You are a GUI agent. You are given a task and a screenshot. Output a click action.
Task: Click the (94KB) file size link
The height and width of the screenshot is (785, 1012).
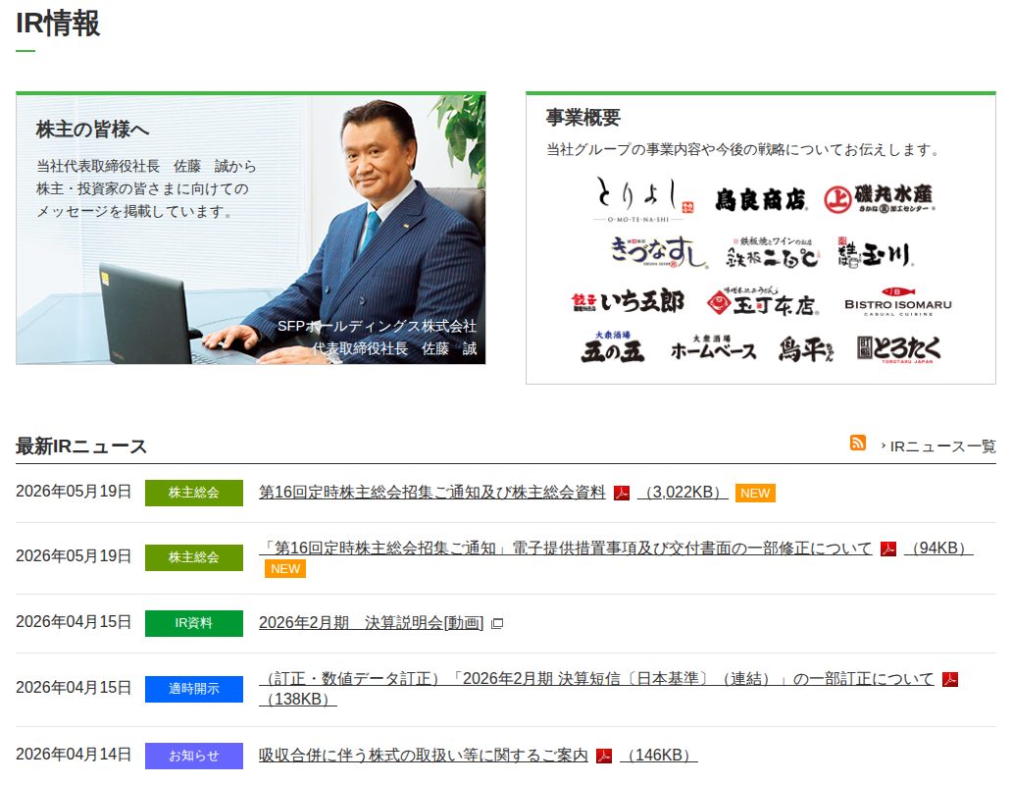(938, 549)
